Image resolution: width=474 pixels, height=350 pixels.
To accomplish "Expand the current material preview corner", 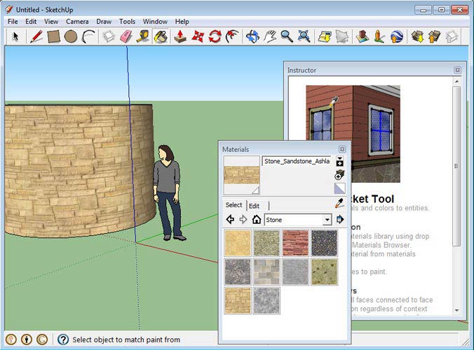I will [255, 190].
